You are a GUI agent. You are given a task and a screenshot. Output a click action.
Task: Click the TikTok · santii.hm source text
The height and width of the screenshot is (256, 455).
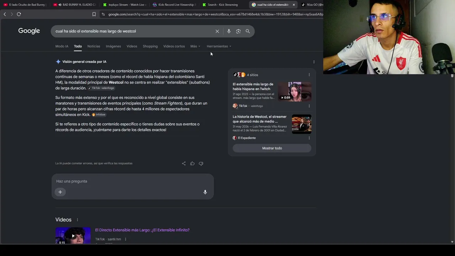tap(108, 239)
